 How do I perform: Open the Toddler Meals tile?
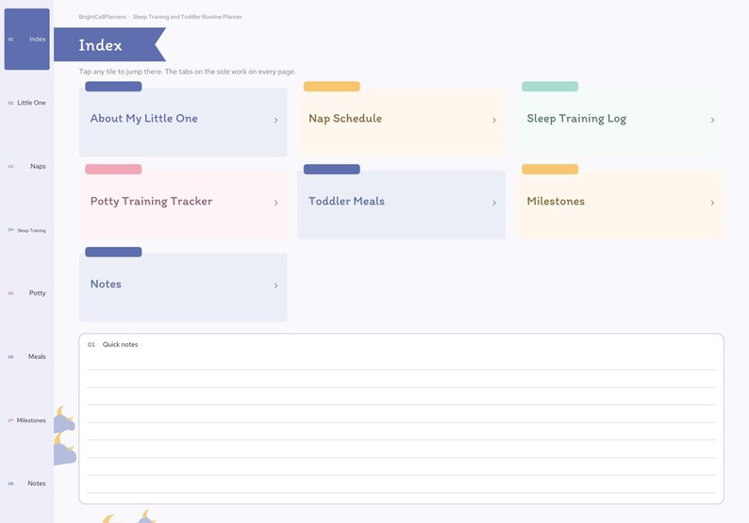[401, 204]
